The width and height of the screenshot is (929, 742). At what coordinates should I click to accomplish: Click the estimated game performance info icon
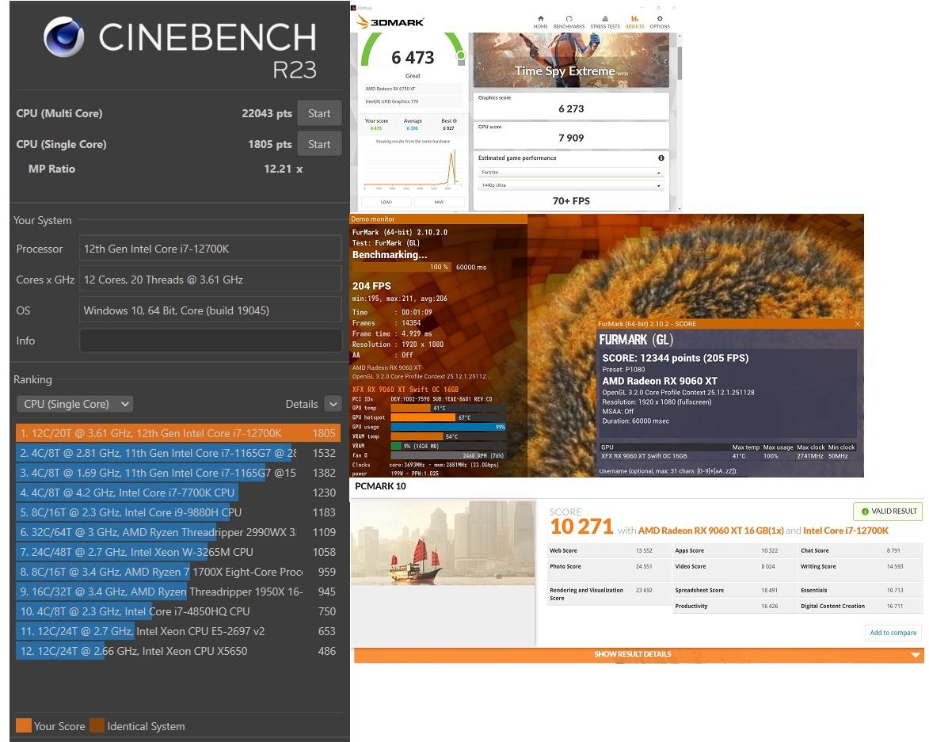[x=661, y=158]
